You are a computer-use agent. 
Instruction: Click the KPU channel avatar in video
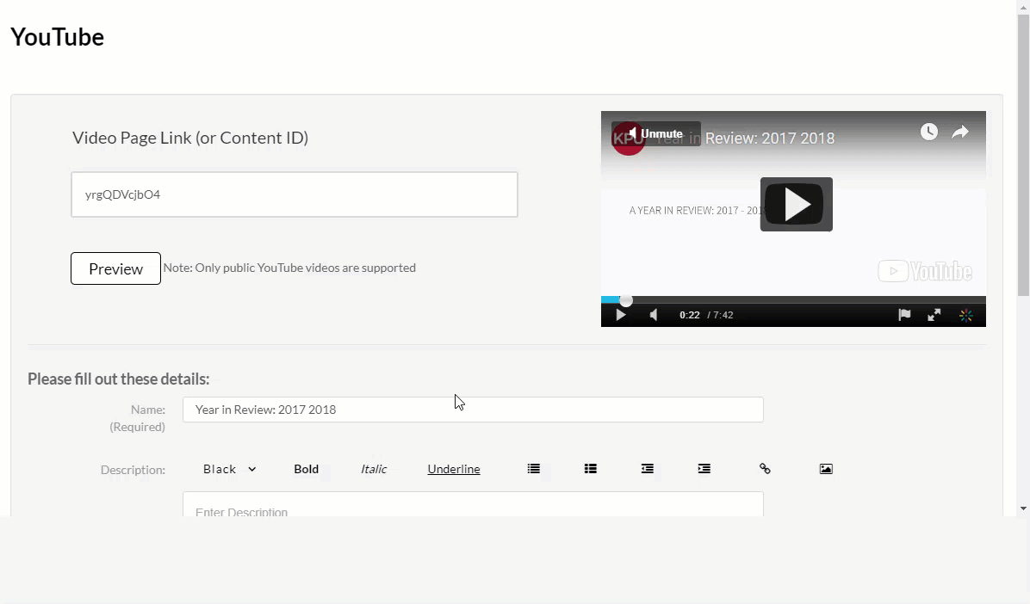coord(628,139)
